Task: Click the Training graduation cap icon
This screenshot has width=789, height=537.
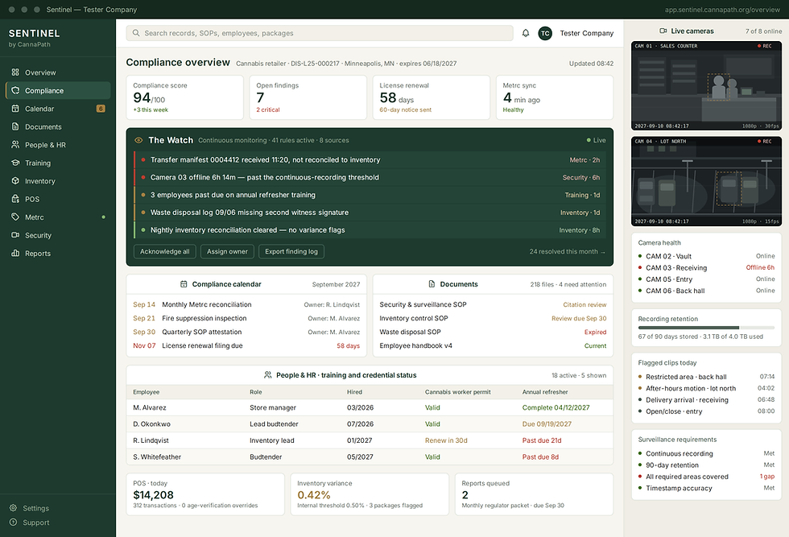Action: 15,163
